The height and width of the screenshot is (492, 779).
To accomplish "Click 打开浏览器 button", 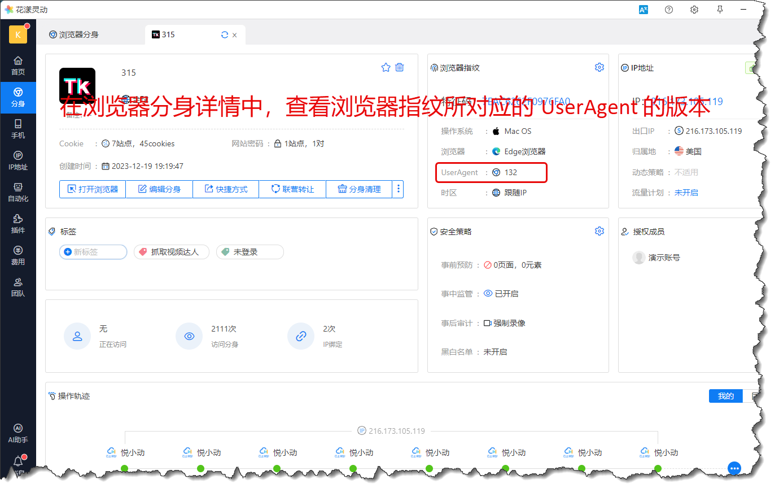I will (93, 189).
